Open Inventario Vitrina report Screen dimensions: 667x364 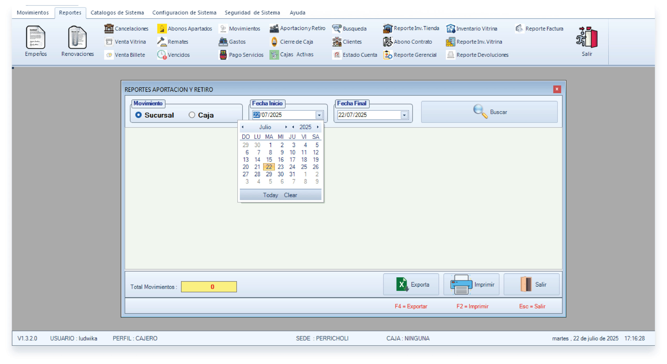point(472,28)
